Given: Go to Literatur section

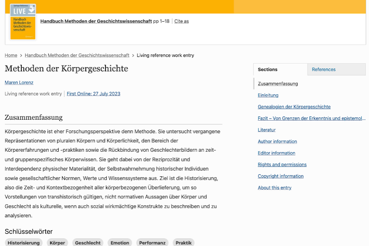Looking at the screenshot, I should point(266,130).
